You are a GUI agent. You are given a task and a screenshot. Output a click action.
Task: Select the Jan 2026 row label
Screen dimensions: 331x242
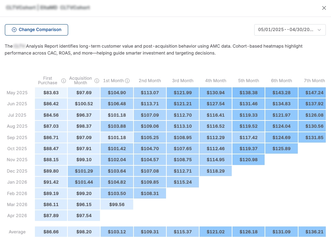pos(17,182)
